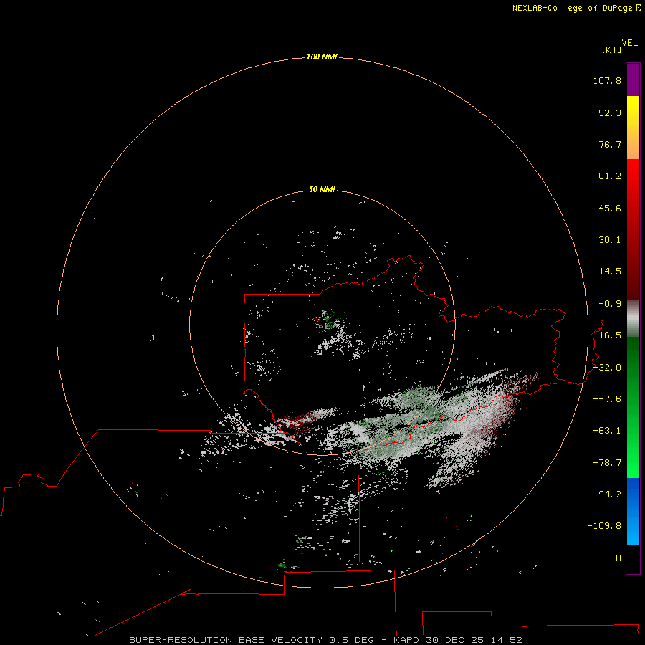Image resolution: width=645 pixels, height=645 pixels.
Task: Click the yellow segment of the velocity color bar
Action: [x=633, y=128]
